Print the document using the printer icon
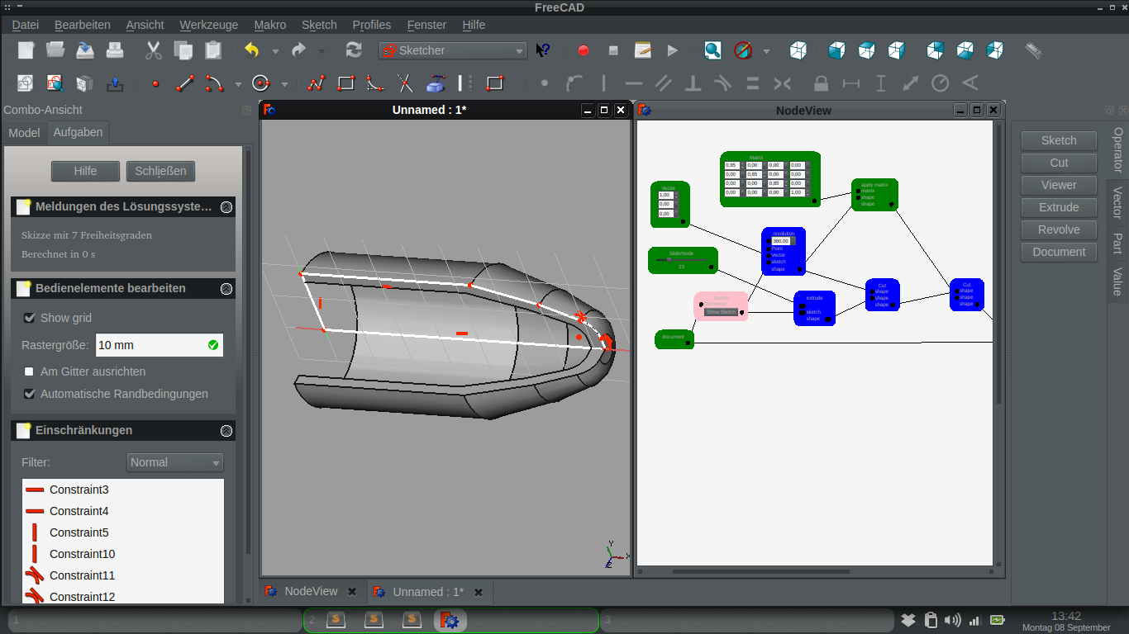The width and height of the screenshot is (1129, 634). (115, 50)
